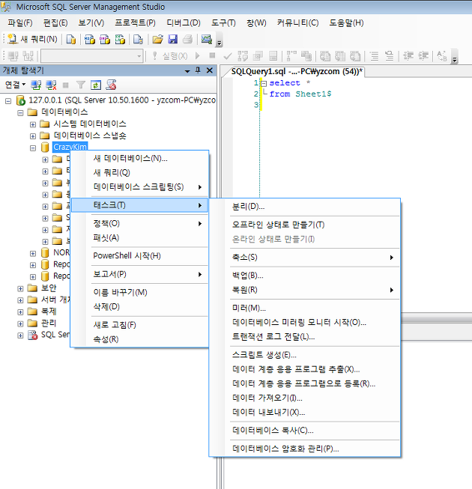Choose 이름 바꾸기(M) in the context menu

pyautogui.click(x=140, y=292)
